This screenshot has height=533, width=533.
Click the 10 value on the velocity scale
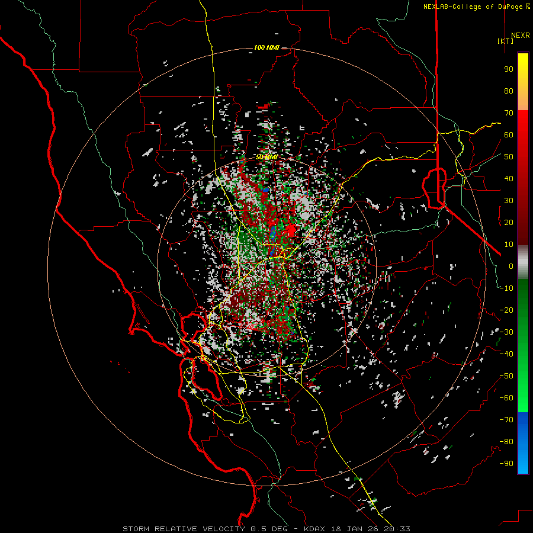click(509, 245)
